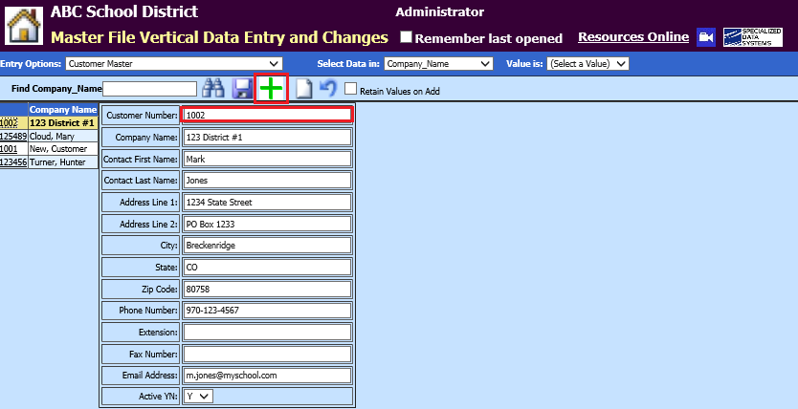Enable Retain Values on Add checkbox
The width and height of the screenshot is (798, 409).
[350, 90]
